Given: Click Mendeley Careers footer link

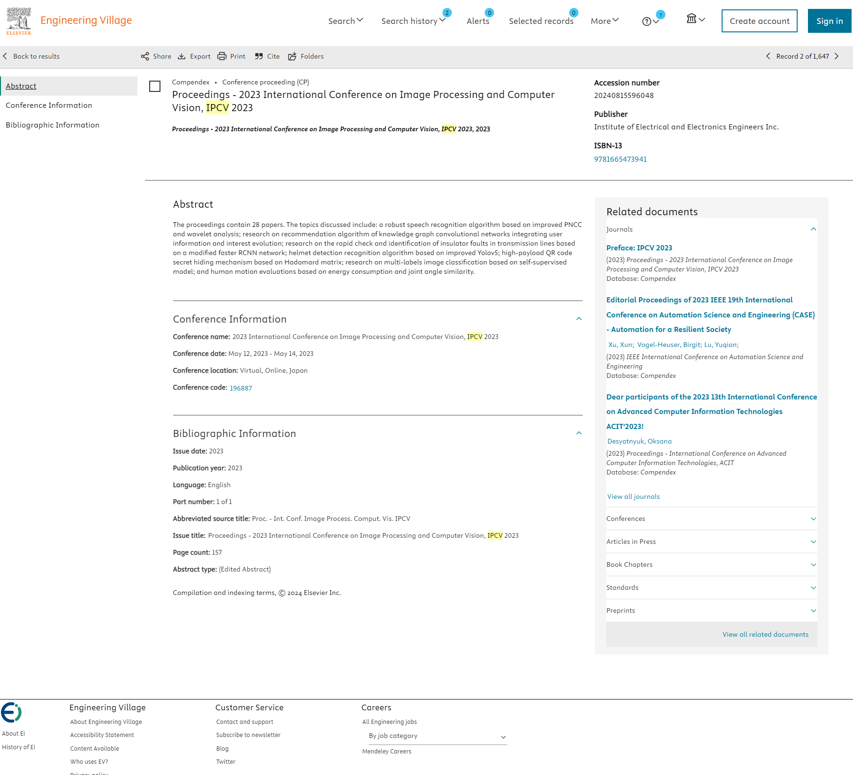Looking at the screenshot, I should coord(387,752).
